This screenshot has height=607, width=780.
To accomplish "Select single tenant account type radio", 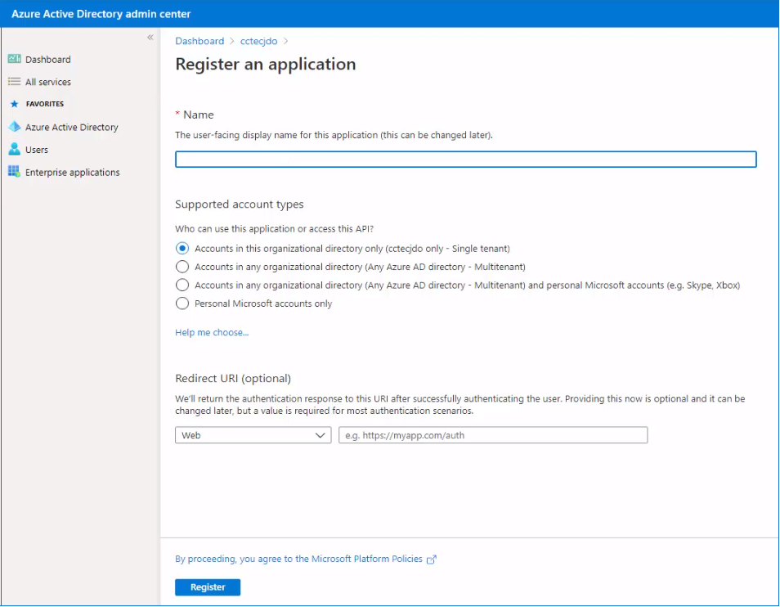I will 182,248.
